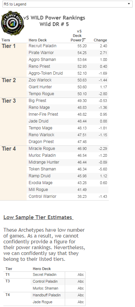Viewport: 135px width, 307px height.
Task: Select Miracle Rogue in Tier 4
Action: 42,149
